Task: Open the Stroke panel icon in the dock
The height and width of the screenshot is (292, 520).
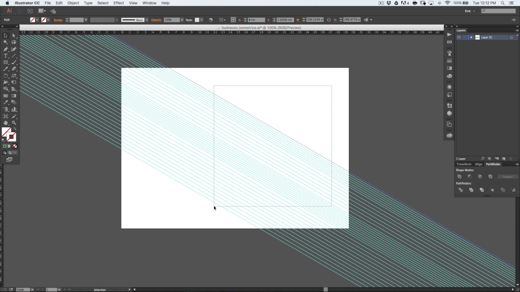Action: click(x=449, y=60)
